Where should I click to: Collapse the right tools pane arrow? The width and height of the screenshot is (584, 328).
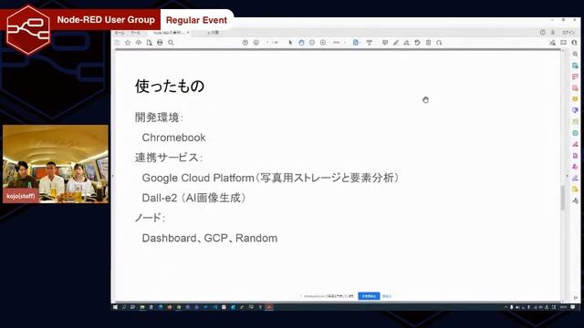pyautogui.click(x=568, y=176)
